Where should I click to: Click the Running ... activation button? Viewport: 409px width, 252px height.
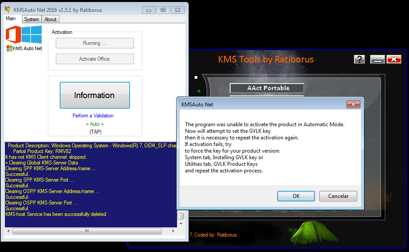coord(95,43)
